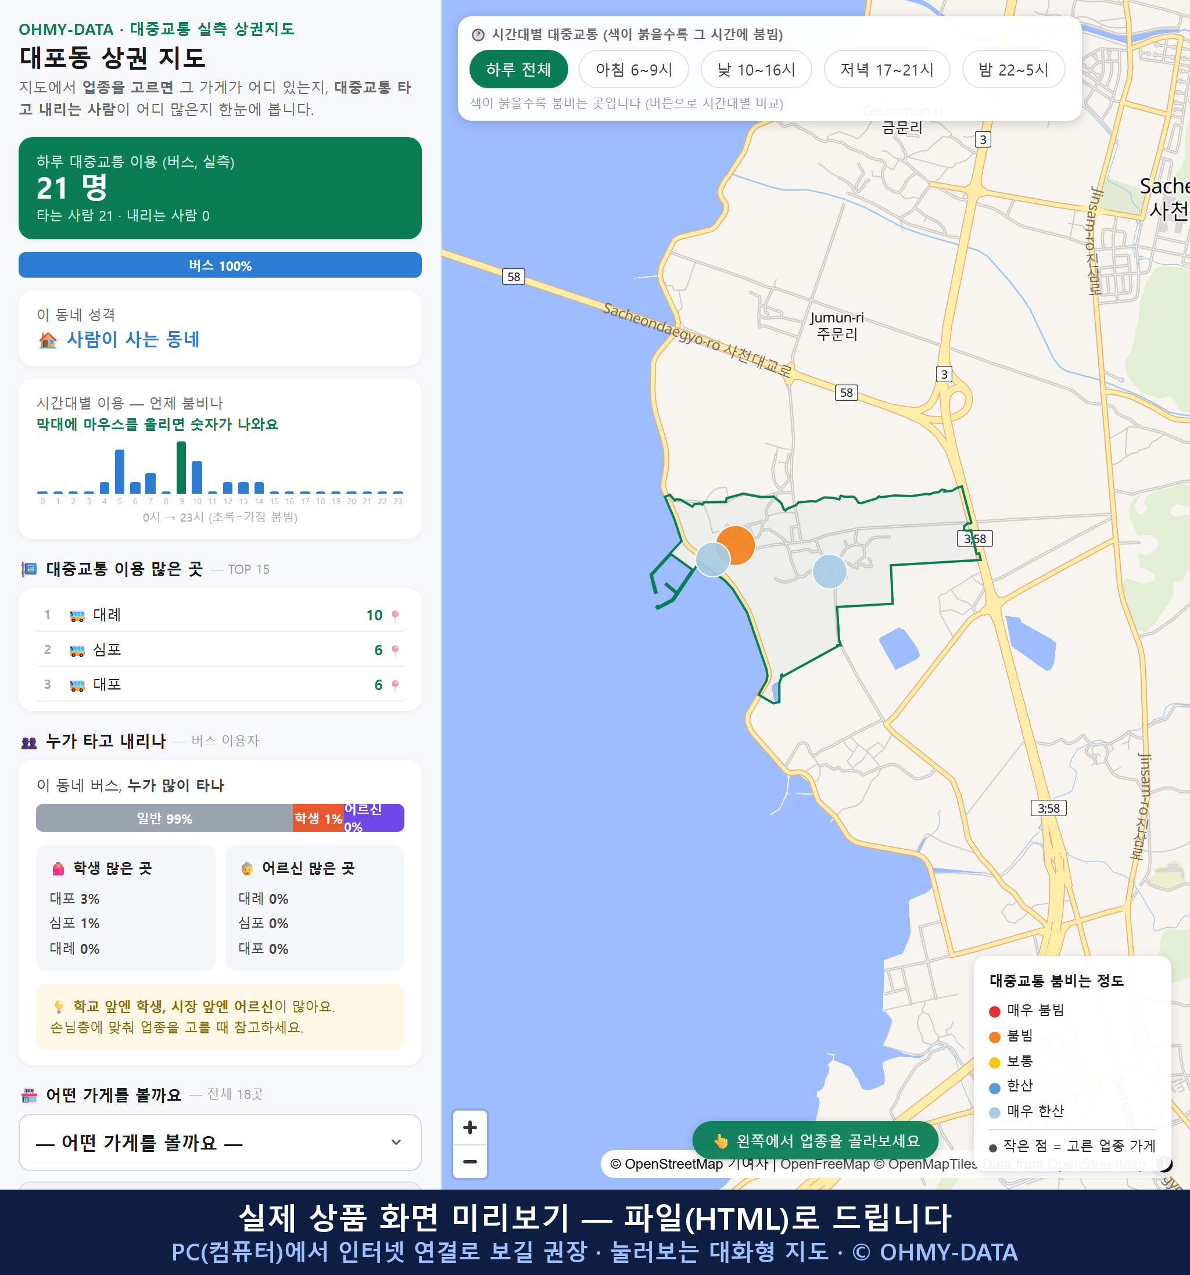Click the backpack icon beside 학생 많은 곳
The height and width of the screenshot is (1275, 1190).
(58, 868)
